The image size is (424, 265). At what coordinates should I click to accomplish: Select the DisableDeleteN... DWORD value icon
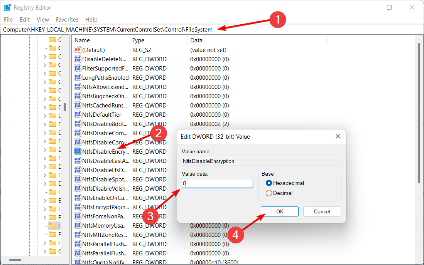coord(77,59)
